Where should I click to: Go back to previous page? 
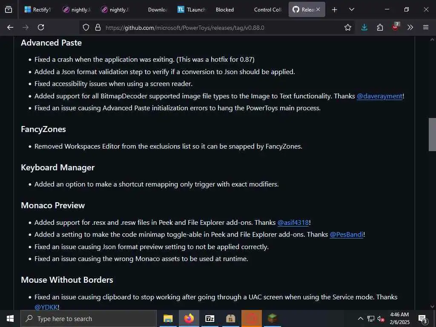10,27
